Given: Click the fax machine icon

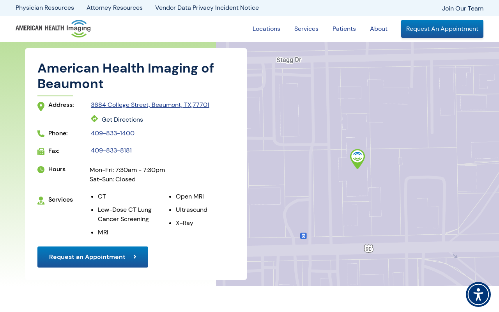Looking at the screenshot, I should (41, 151).
